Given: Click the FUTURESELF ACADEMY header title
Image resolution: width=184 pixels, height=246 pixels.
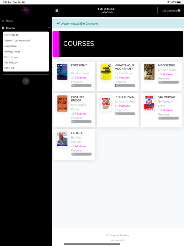Looking at the screenshot, I should [x=107, y=10].
